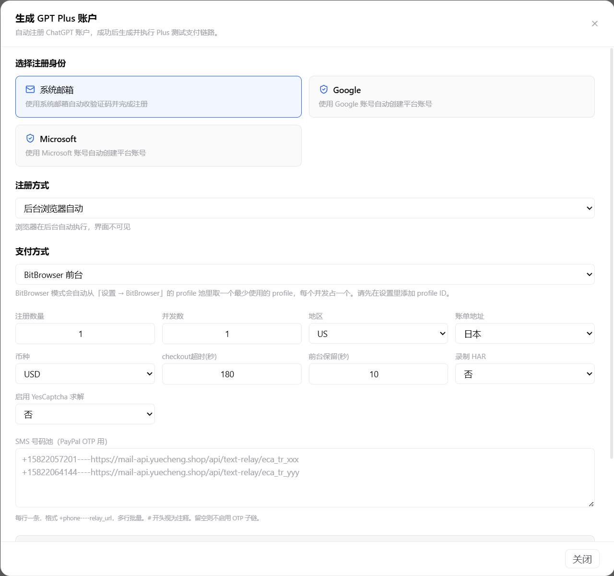Click the 注册方式 heading

32,185
